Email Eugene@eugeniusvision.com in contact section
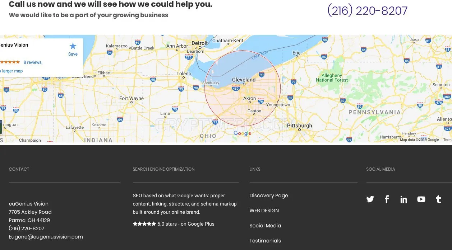This screenshot has height=250, width=452. point(46,237)
